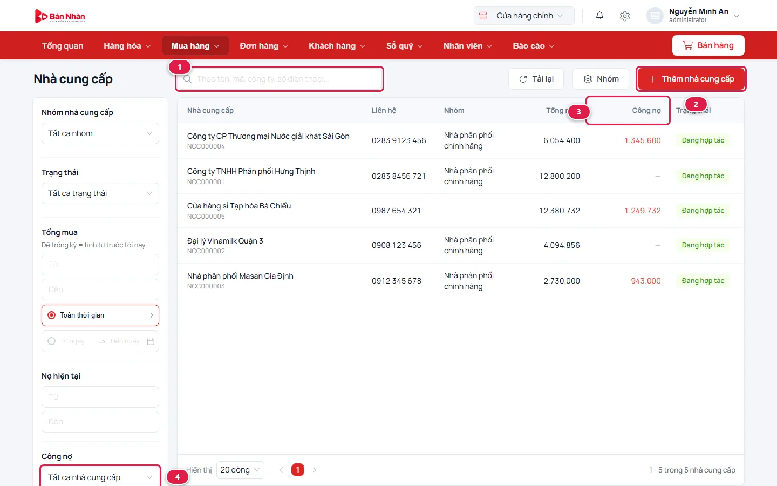The image size is (777, 486).
Task: Click the store icon beside Cửa hàng chính
Action: click(x=483, y=16)
